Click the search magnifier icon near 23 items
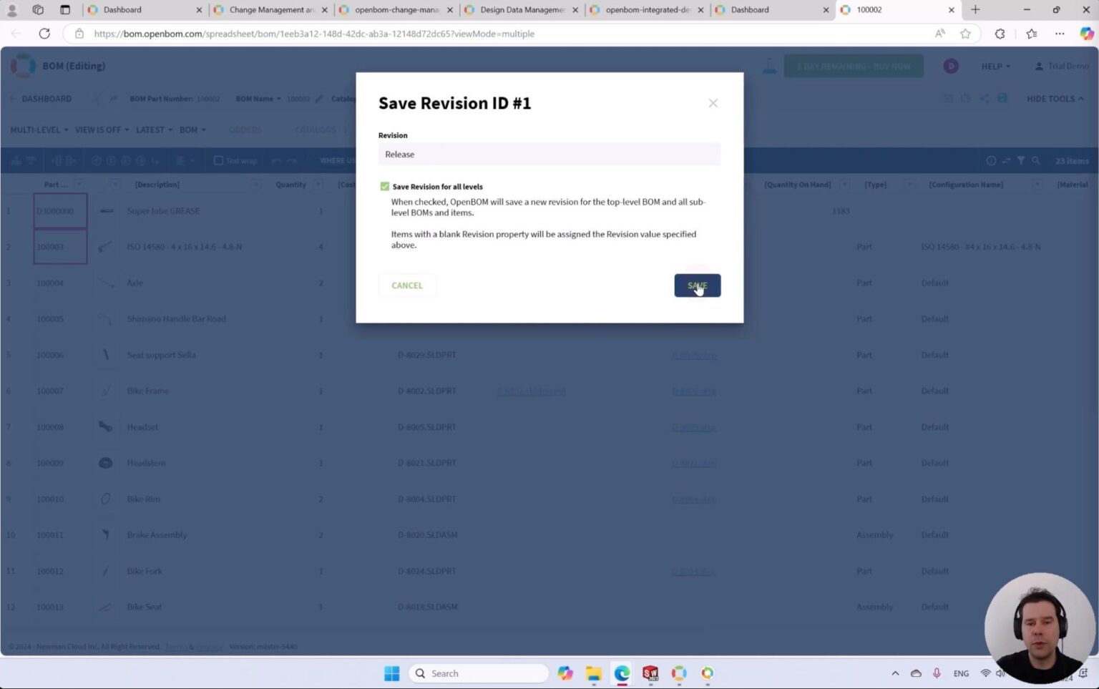1099x689 pixels. coord(1036,160)
